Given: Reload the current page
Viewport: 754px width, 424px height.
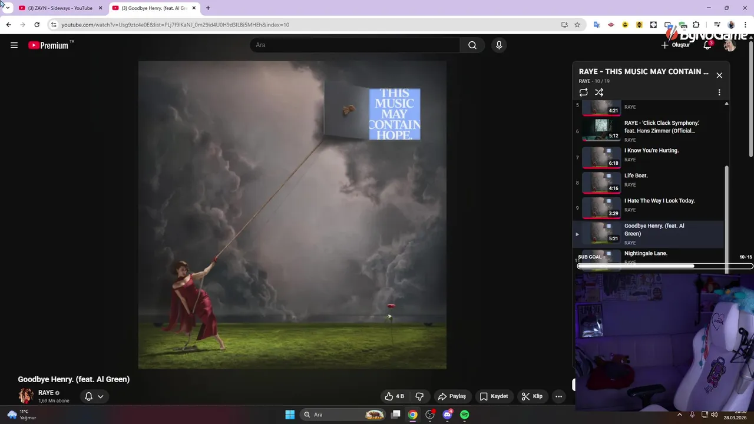Looking at the screenshot, I should pyautogui.click(x=37, y=25).
